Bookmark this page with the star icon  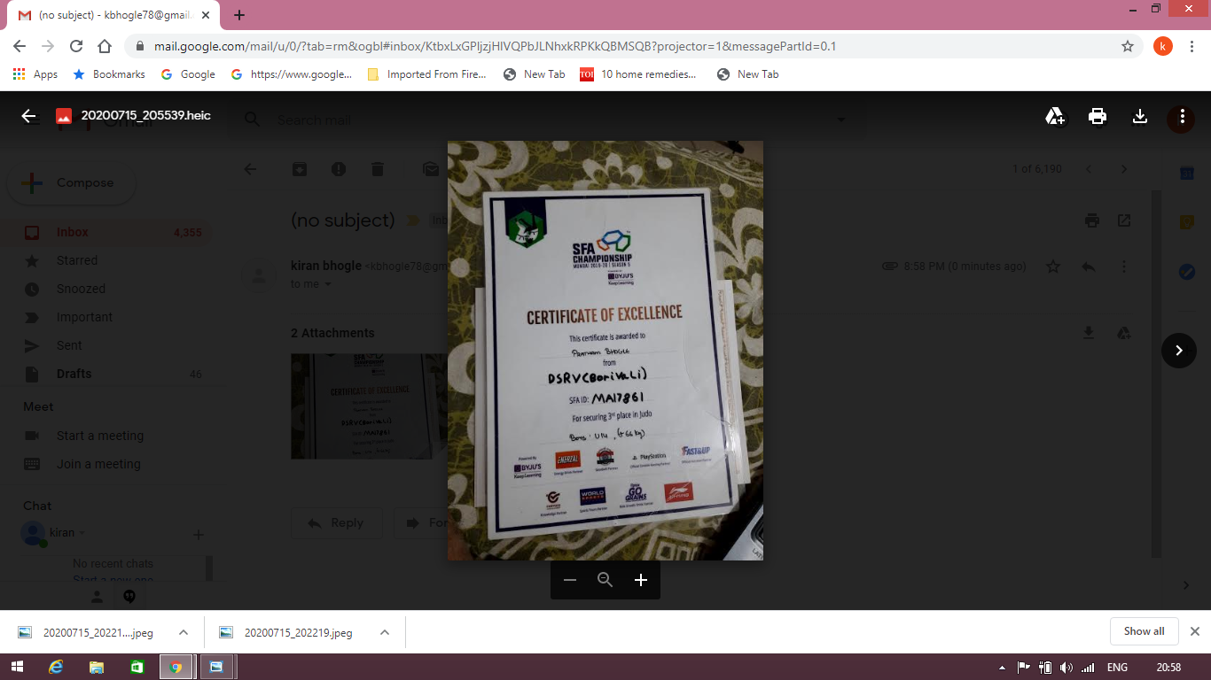click(x=1128, y=46)
